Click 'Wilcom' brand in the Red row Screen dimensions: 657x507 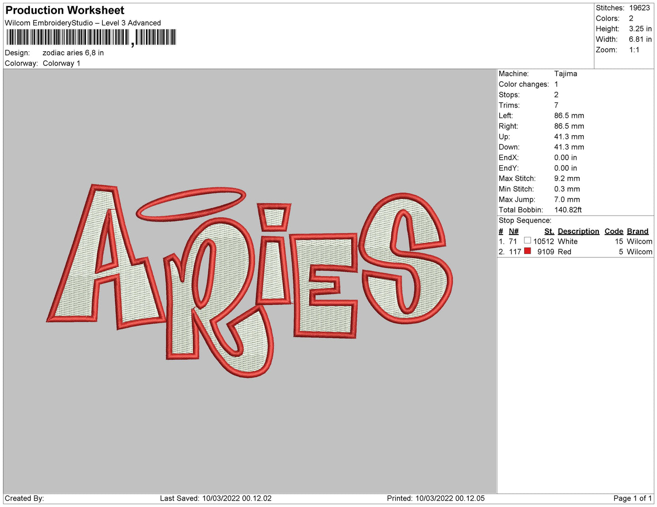(x=639, y=251)
